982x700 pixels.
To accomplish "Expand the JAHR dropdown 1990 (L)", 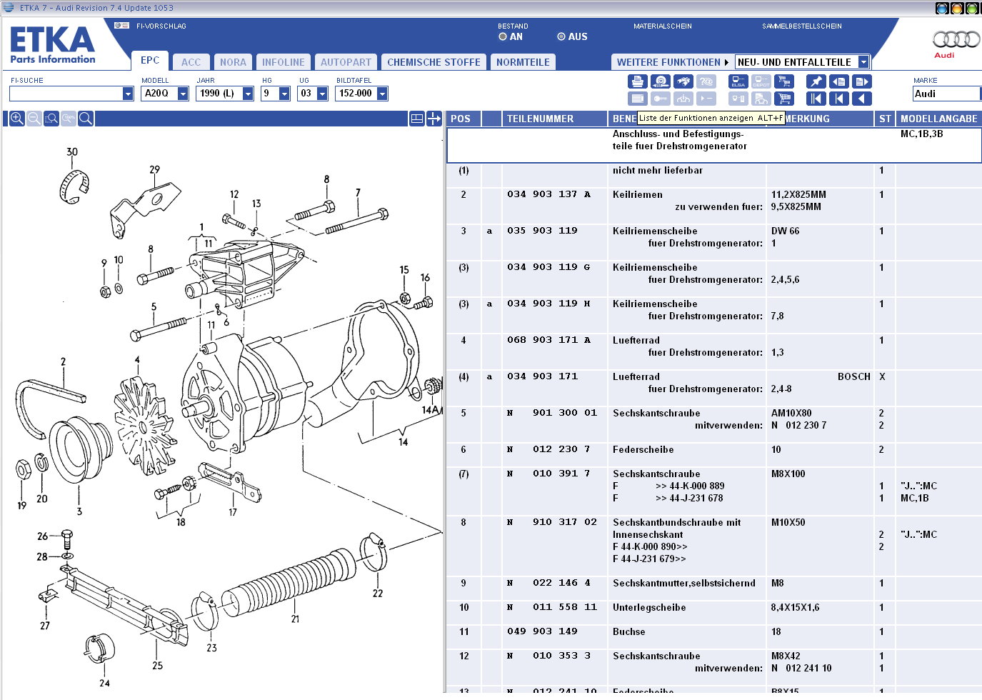I will [x=248, y=94].
